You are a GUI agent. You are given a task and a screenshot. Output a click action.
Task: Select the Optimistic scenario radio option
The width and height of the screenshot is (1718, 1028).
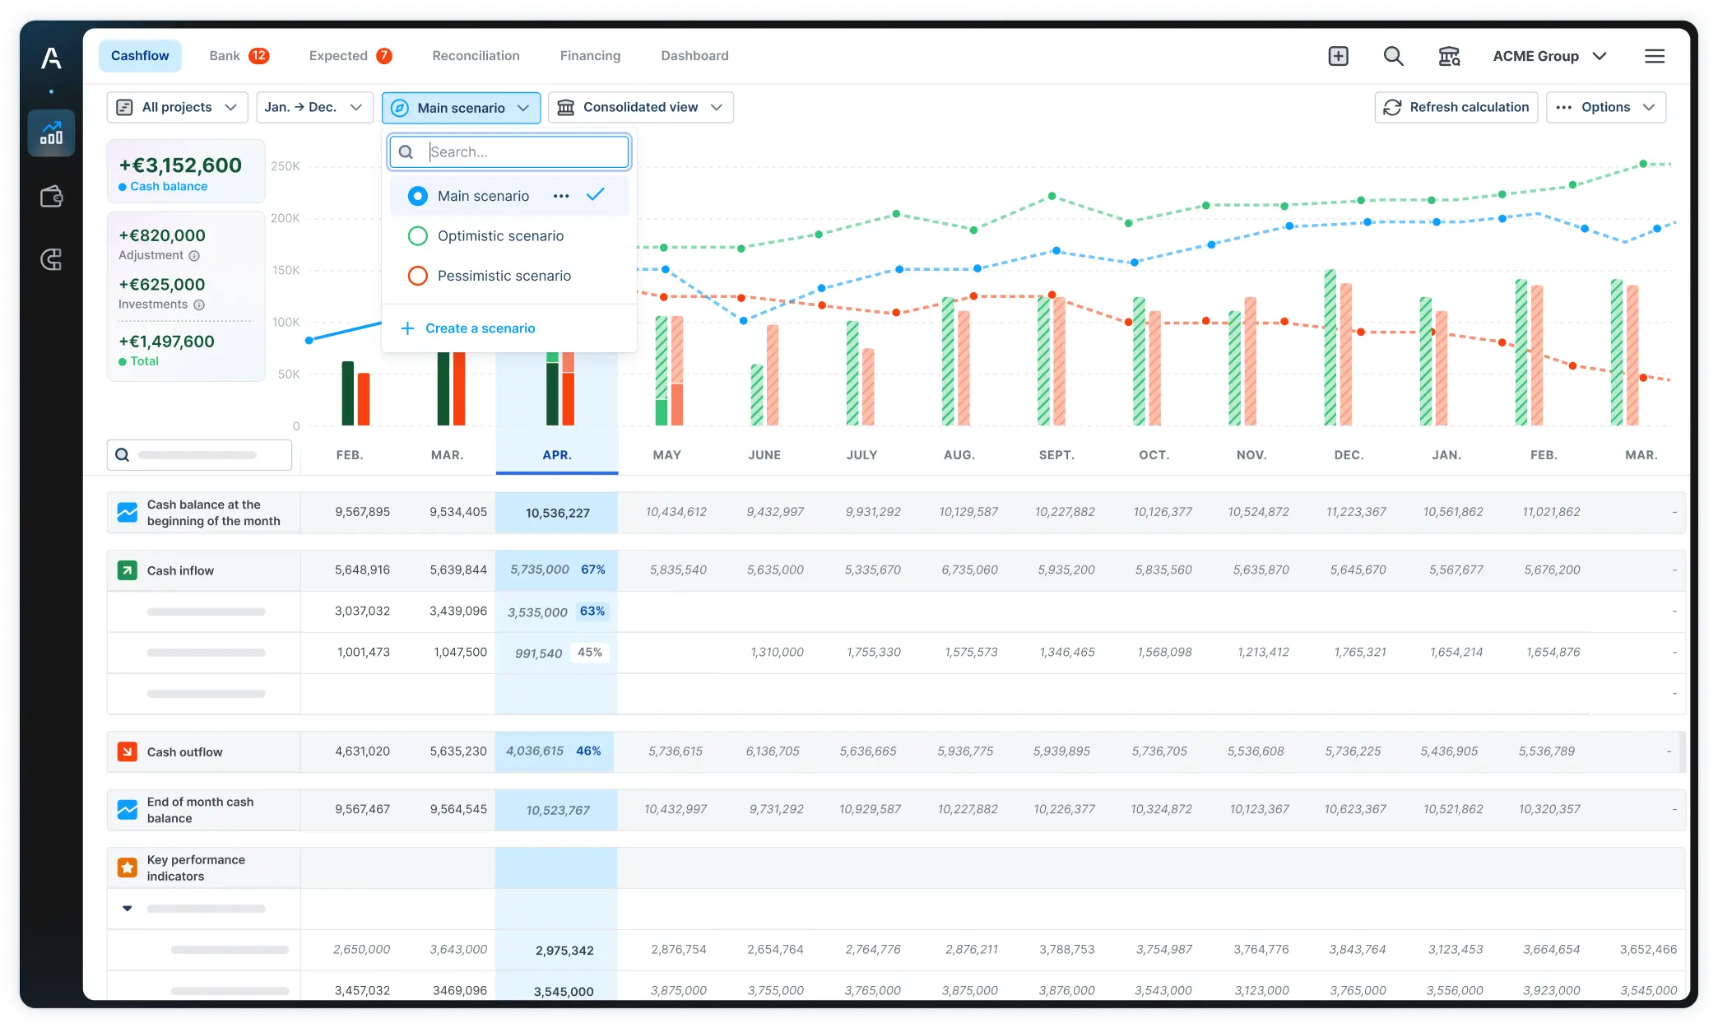(418, 236)
